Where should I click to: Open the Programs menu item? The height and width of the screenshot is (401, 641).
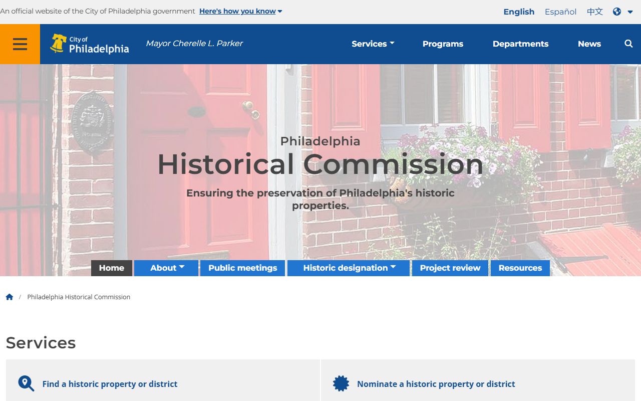(443, 44)
